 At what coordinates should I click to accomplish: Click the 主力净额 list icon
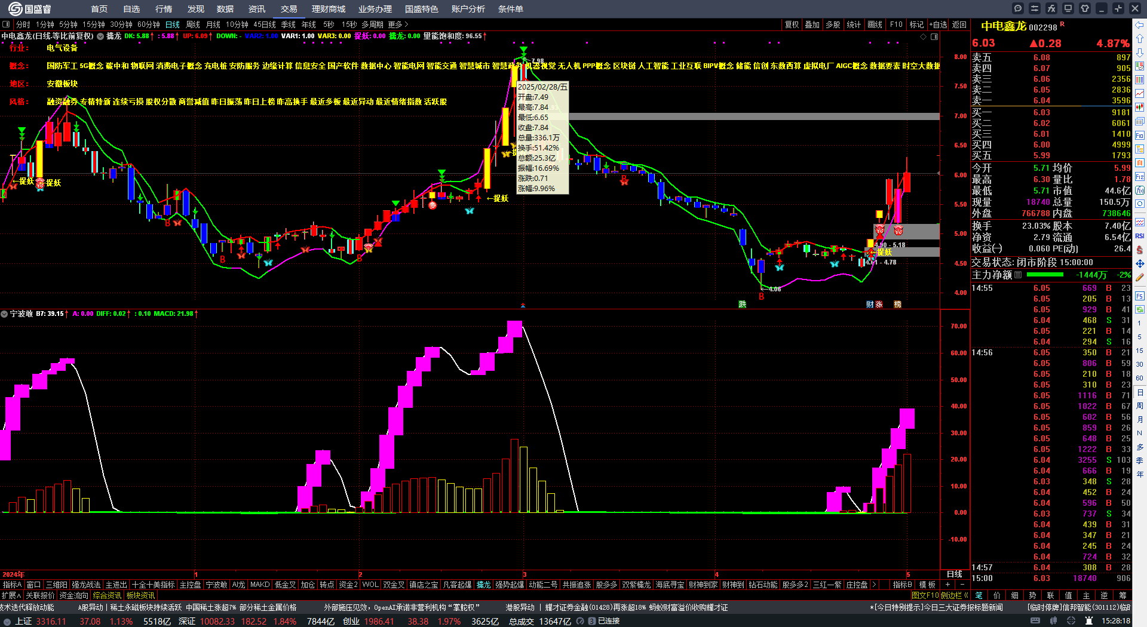(1019, 275)
